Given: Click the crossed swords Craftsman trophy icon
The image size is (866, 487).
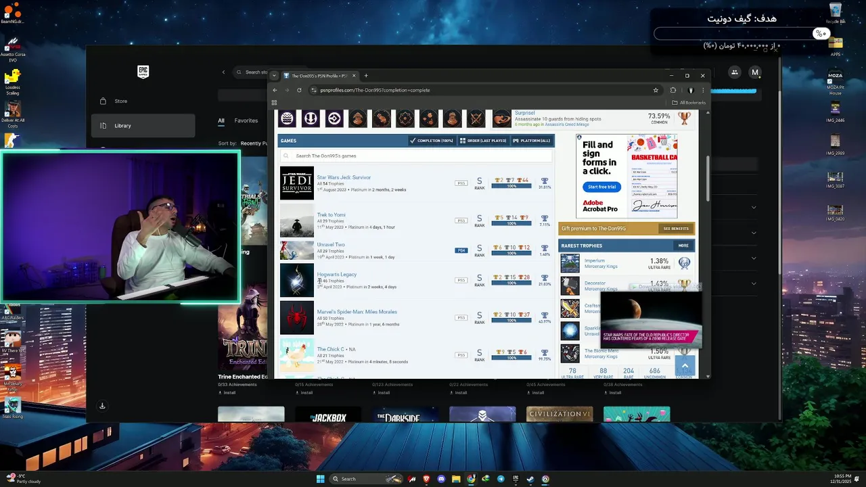Looking at the screenshot, I should click(570, 308).
